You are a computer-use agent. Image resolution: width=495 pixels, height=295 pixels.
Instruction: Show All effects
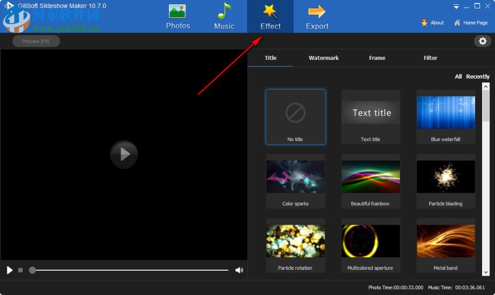[x=458, y=76]
